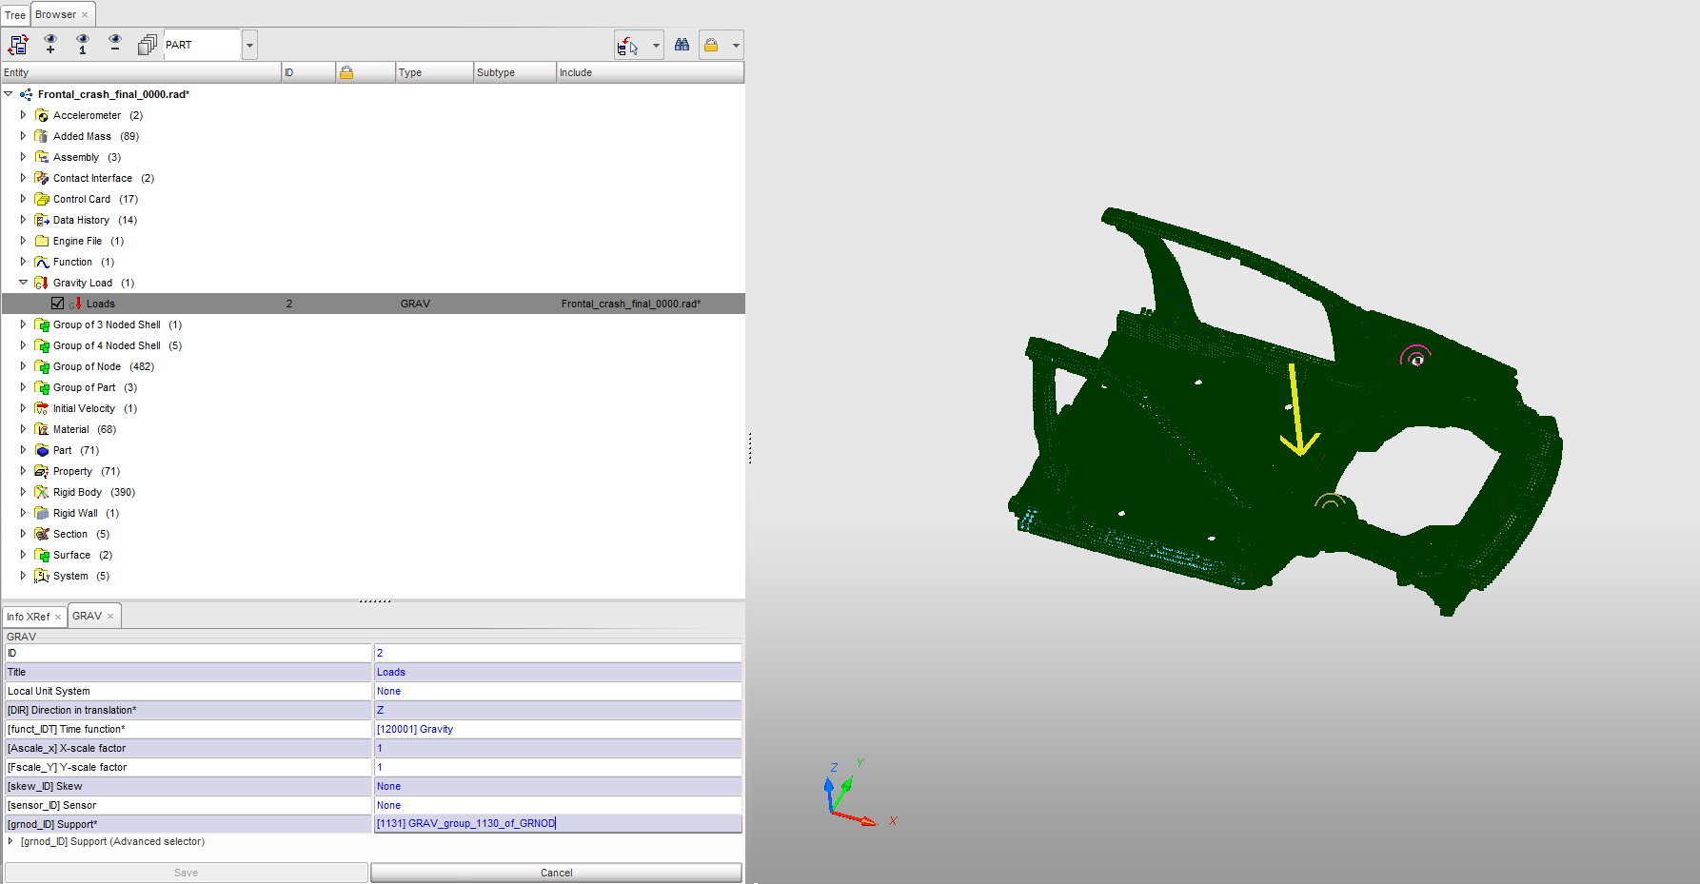Click the Hide (eye minus) icon
This screenshot has height=884, width=1700.
114,45
